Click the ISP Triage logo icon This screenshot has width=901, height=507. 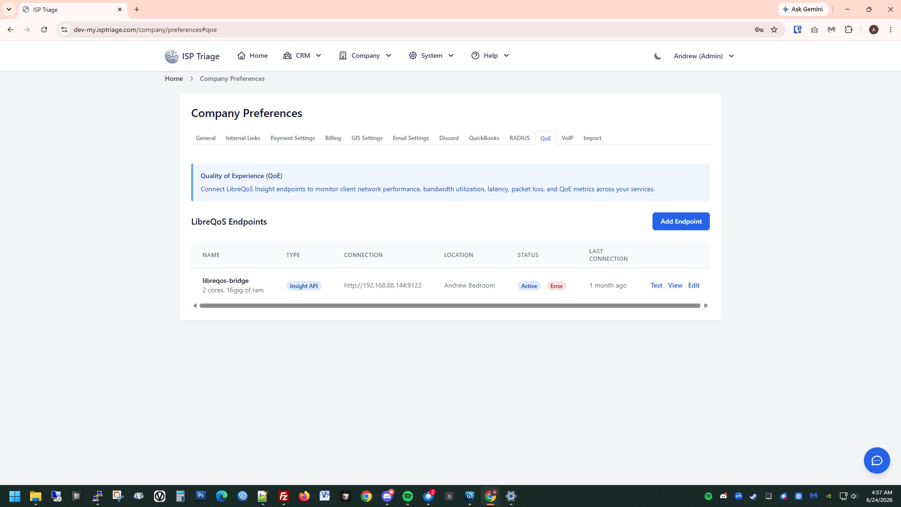(171, 56)
